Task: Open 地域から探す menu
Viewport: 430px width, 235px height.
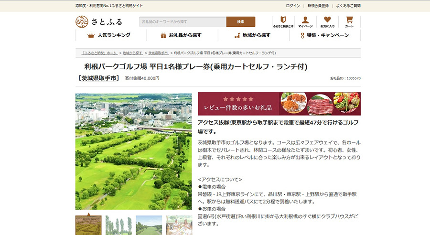Action: 253,35
